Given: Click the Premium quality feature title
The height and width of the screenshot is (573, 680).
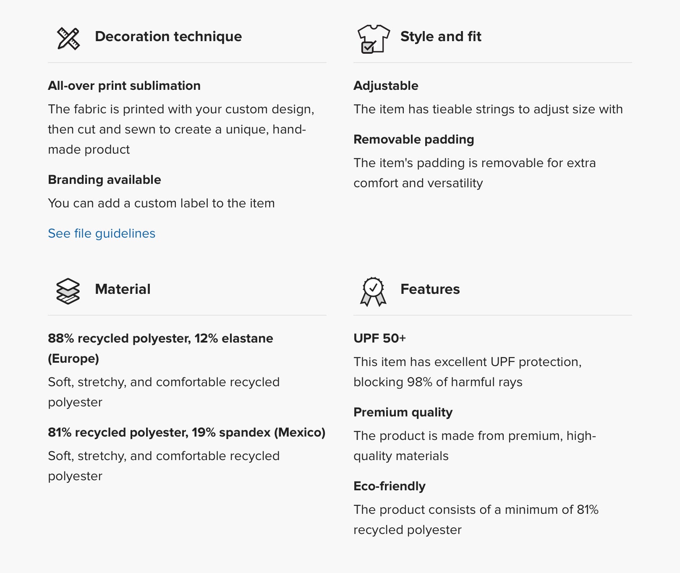Looking at the screenshot, I should click(403, 412).
